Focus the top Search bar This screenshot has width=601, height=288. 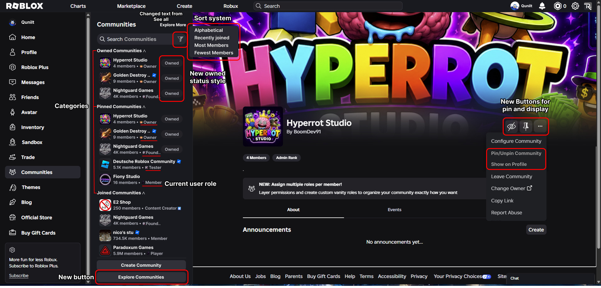328,6
